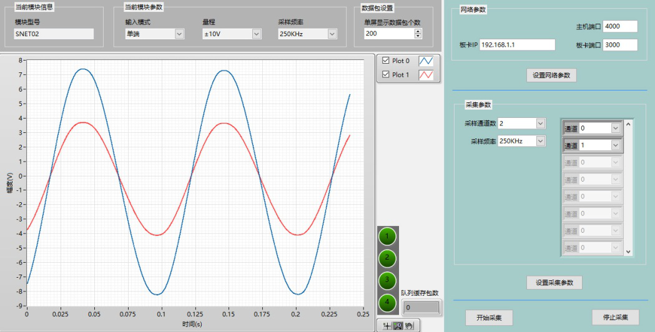
Task: Click green indicator LED number 1
Action: pos(387,237)
